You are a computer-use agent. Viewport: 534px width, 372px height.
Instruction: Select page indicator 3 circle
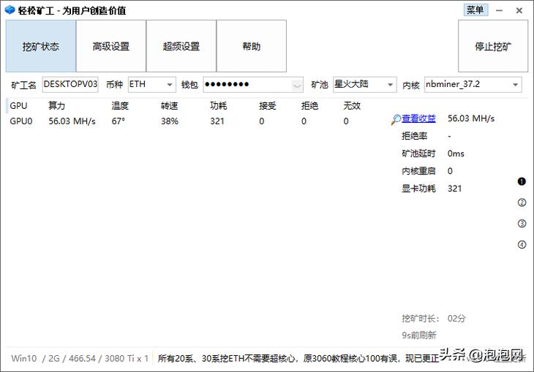(522, 223)
